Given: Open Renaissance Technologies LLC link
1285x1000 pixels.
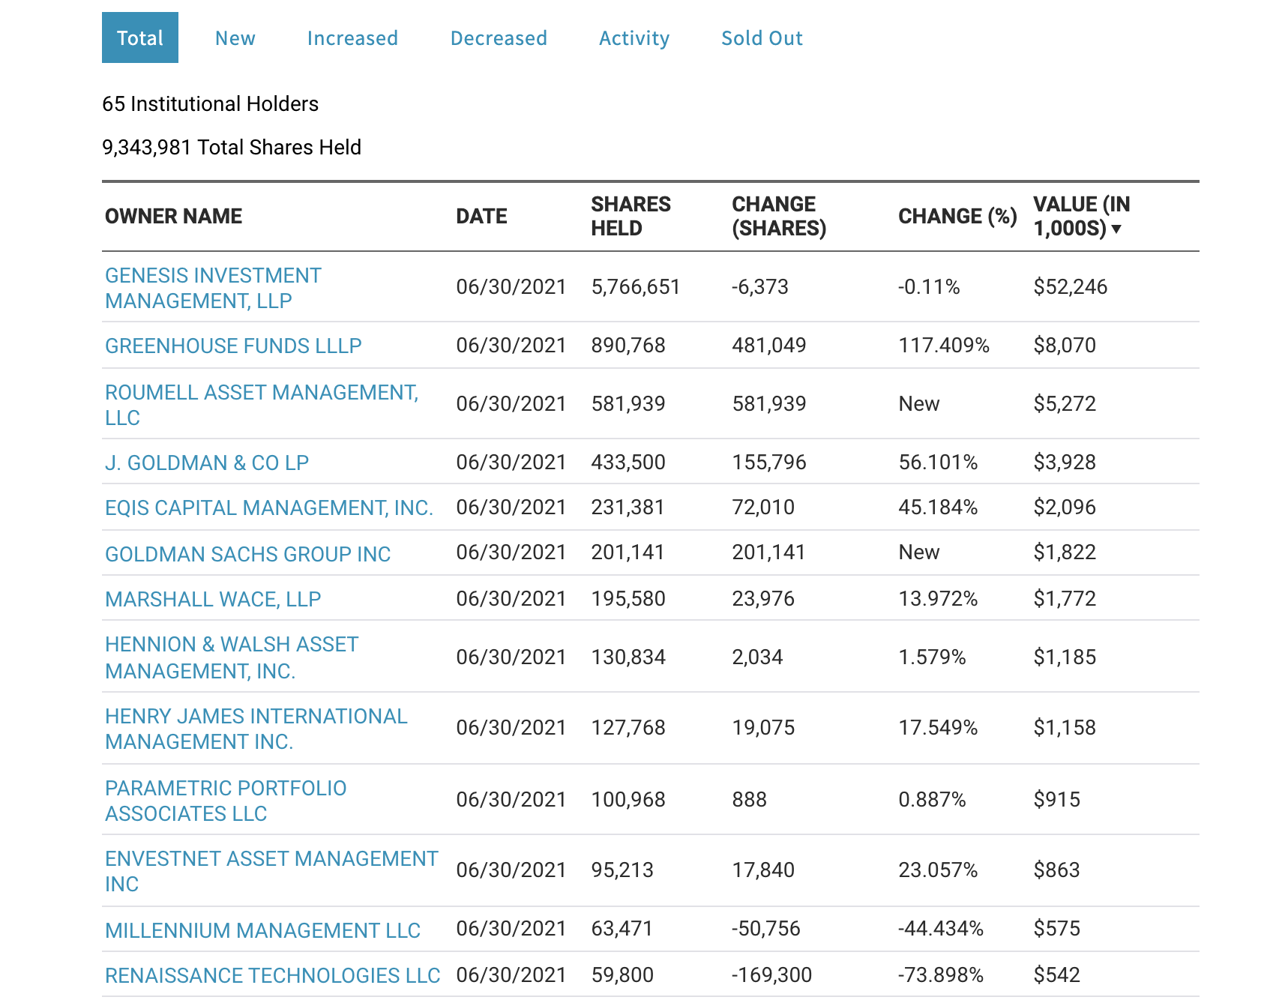Looking at the screenshot, I should click(272, 975).
